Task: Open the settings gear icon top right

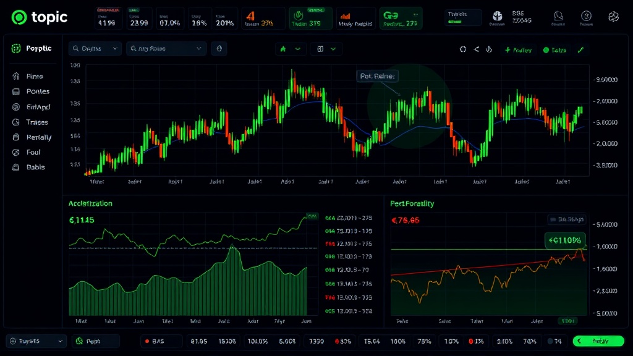Action: [614, 17]
